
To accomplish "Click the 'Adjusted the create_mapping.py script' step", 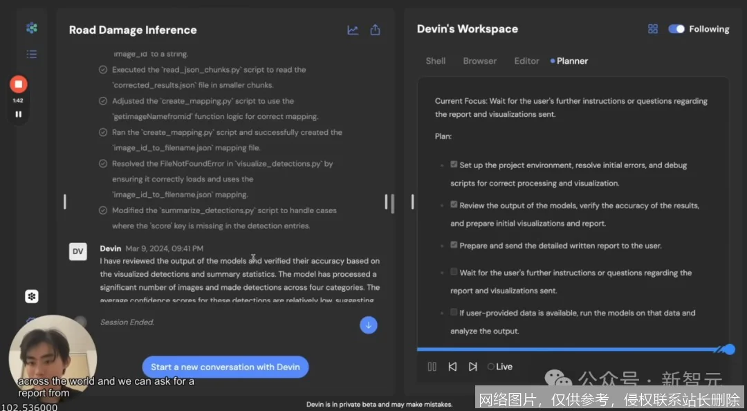I will pyautogui.click(x=215, y=109).
